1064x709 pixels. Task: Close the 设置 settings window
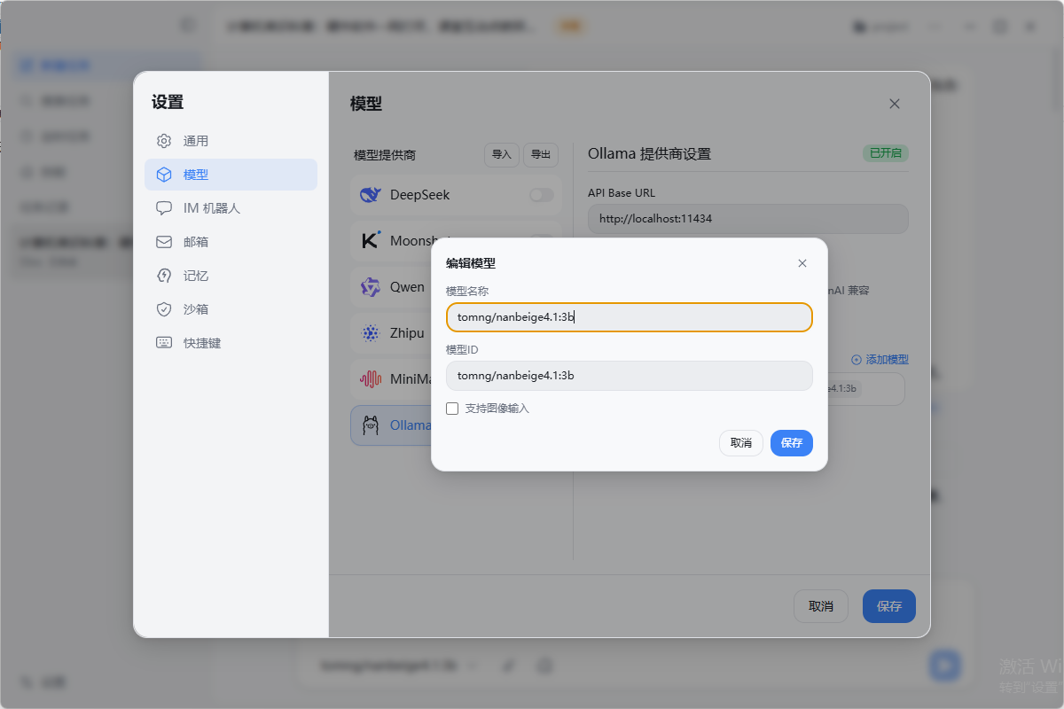895,104
